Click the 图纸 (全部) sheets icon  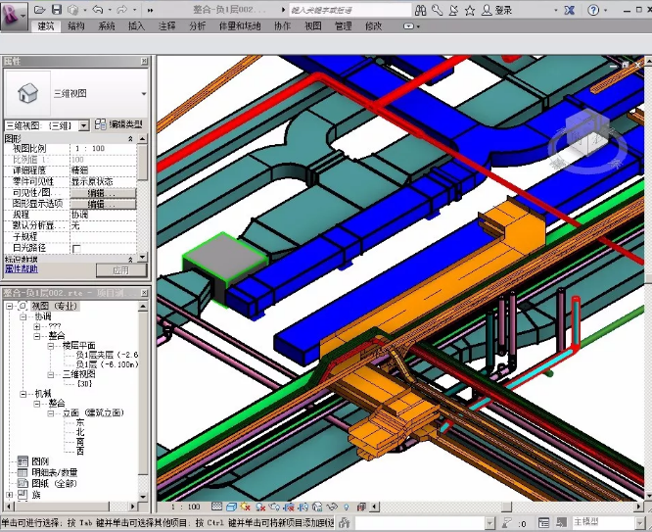23,483
